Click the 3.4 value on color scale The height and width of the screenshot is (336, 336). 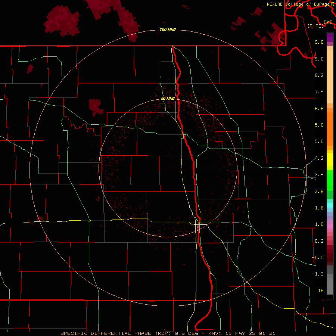(x=319, y=175)
